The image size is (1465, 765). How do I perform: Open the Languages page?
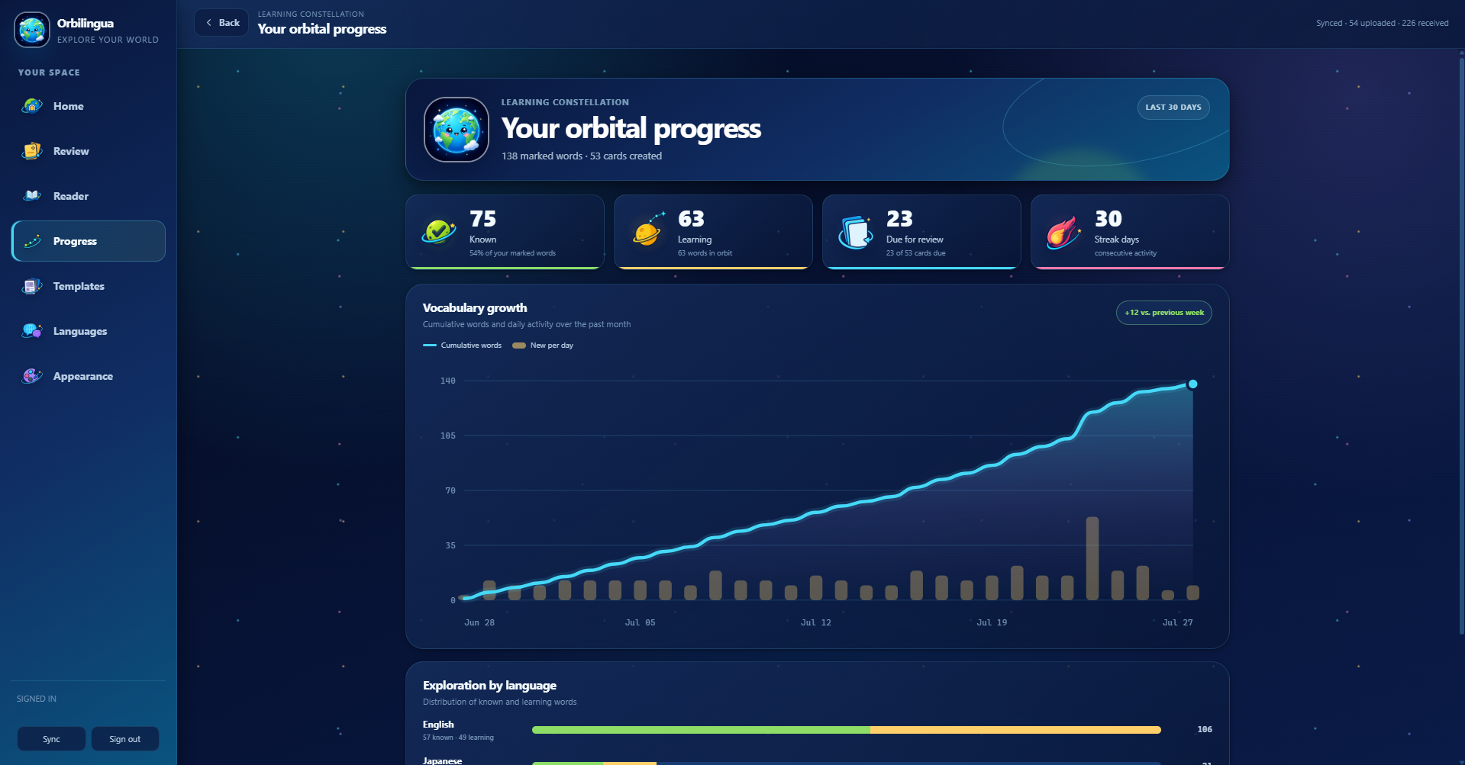point(89,331)
